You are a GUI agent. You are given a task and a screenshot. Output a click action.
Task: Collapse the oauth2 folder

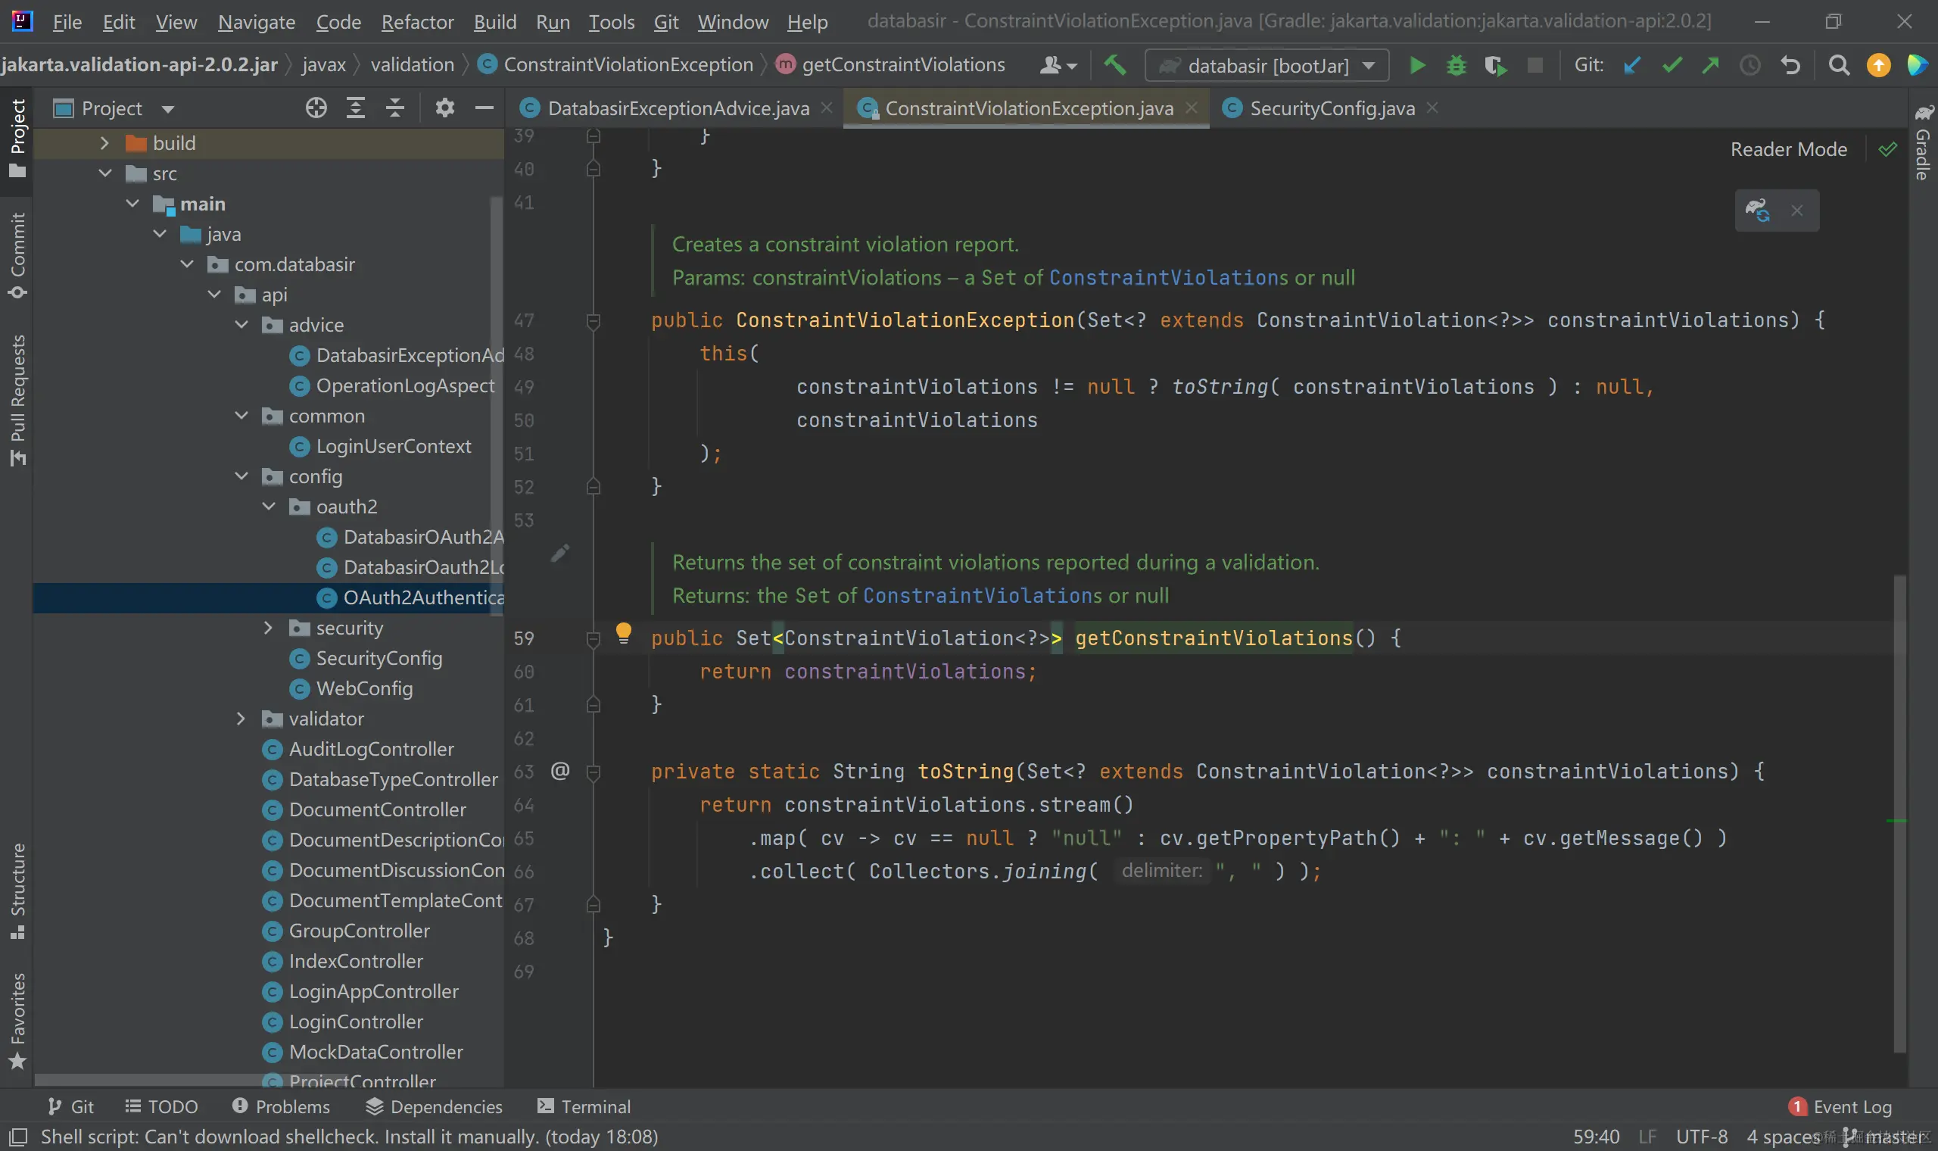click(268, 507)
